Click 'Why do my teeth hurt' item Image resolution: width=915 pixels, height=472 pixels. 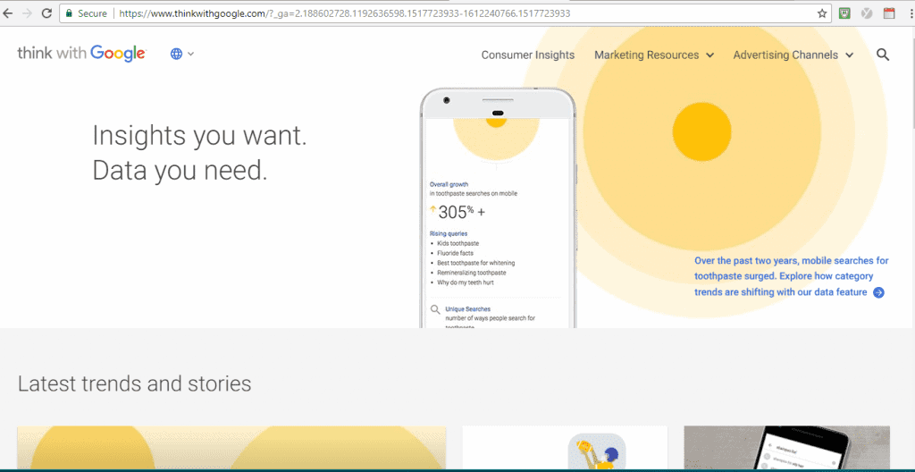coord(466,282)
